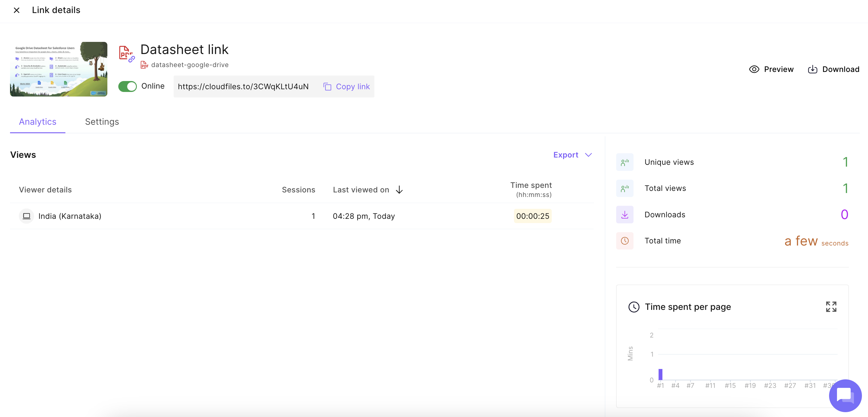Expand Time spent per page to fullscreen
The width and height of the screenshot is (868, 417).
(x=831, y=306)
